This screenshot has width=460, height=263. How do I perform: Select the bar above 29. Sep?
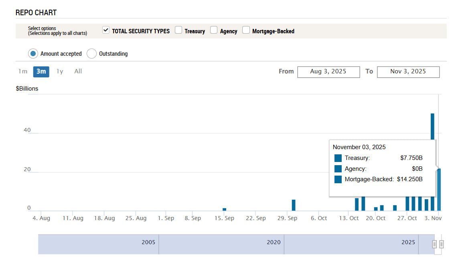[294, 205]
